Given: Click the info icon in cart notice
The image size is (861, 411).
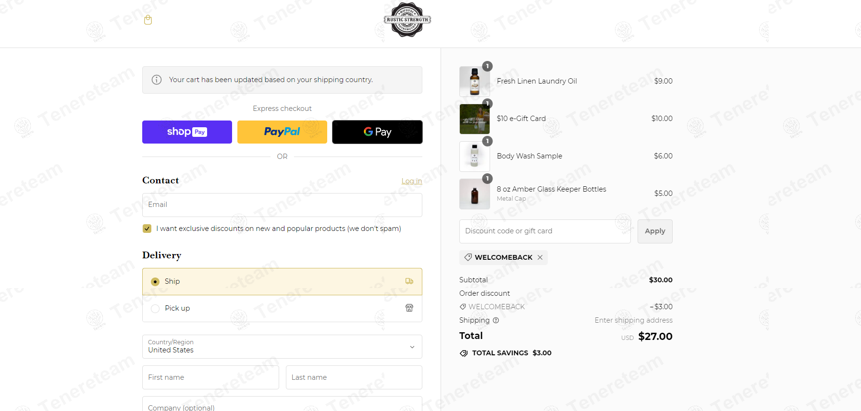Looking at the screenshot, I should point(157,80).
